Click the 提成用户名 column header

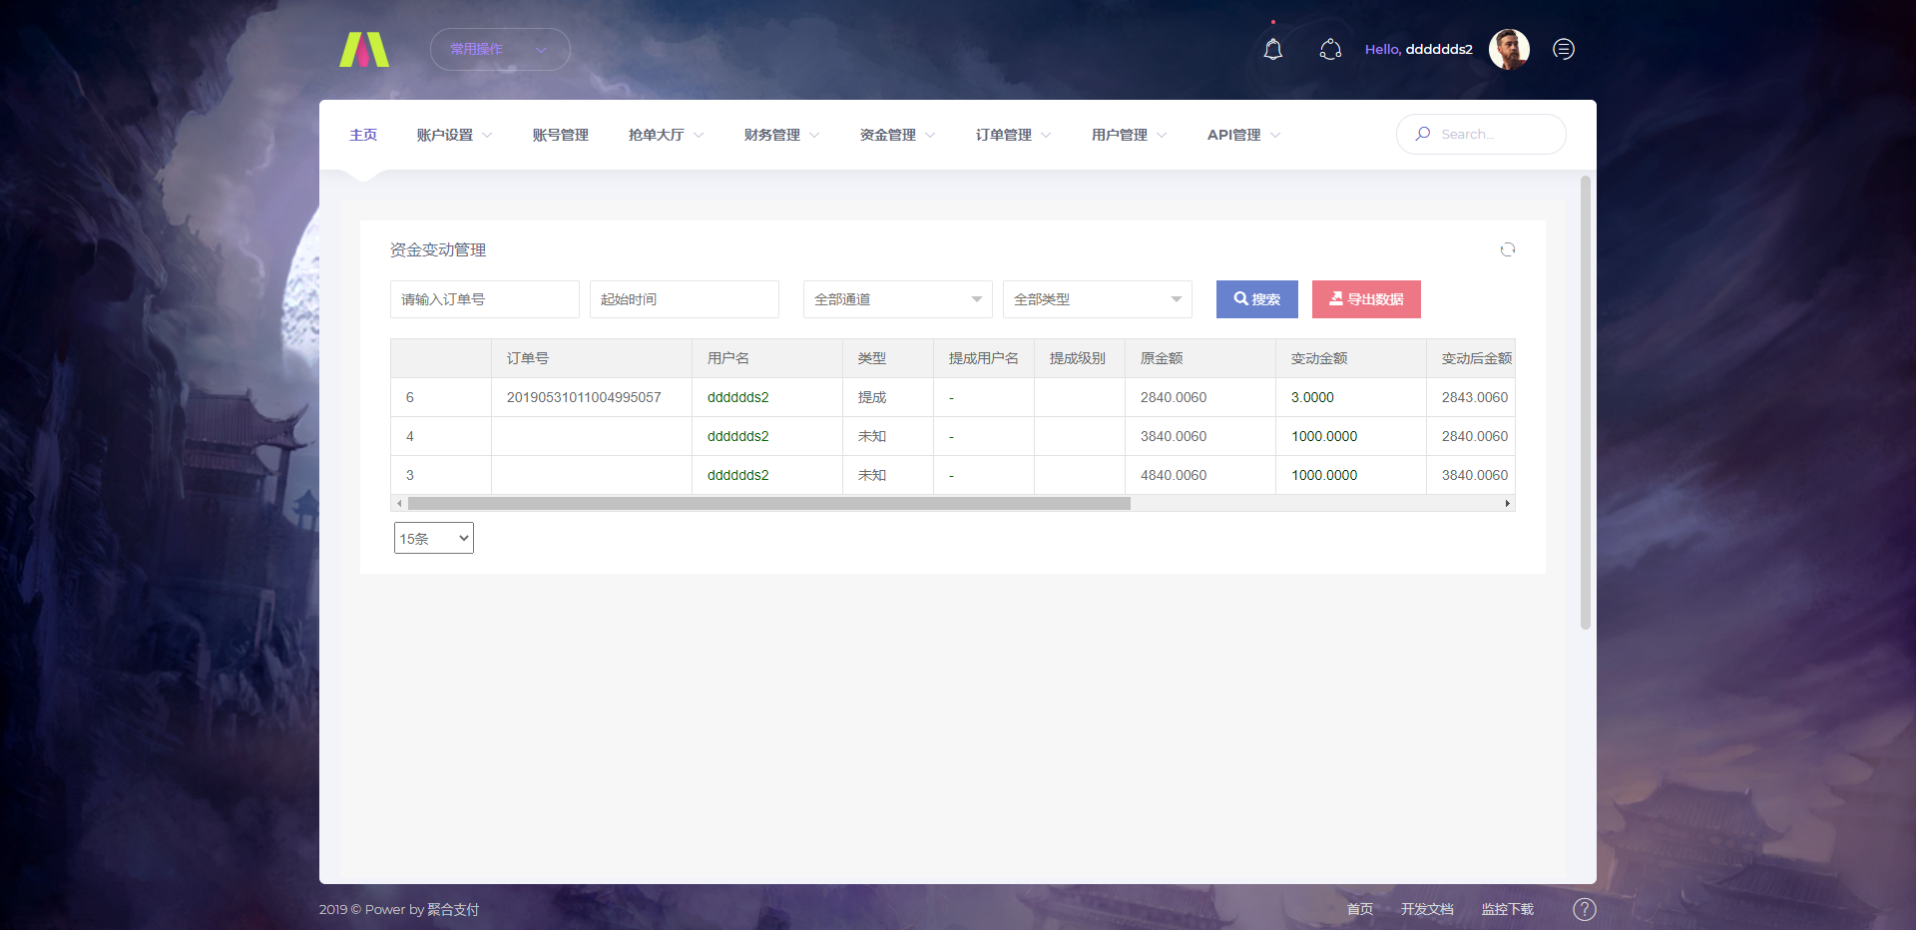pyautogui.click(x=984, y=358)
